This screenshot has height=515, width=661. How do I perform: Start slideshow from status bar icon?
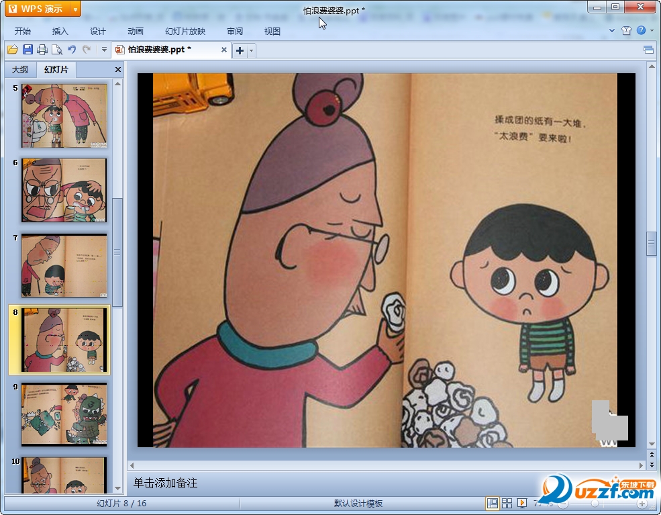coord(522,503)
